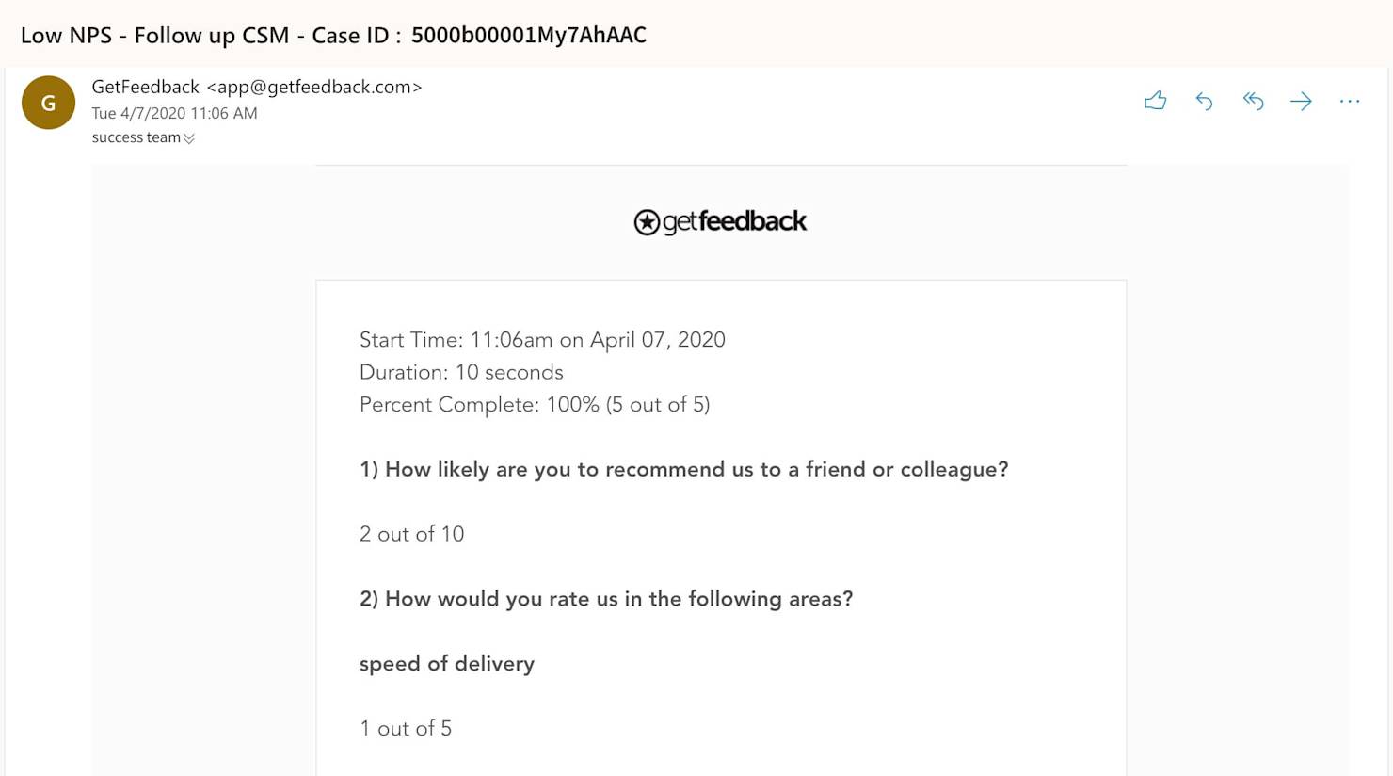The width and height of the screenshot is (1393, 776).
Task: Click the 1 out of 5 rating
Action: tap(406, 728)
